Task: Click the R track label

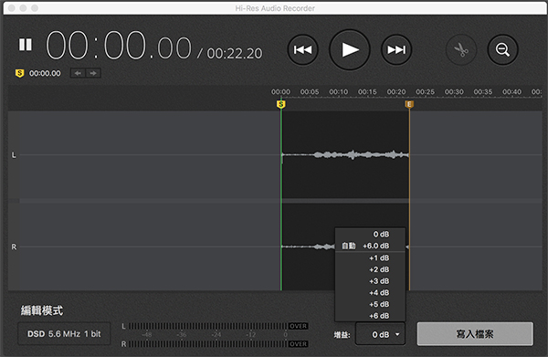Action: (14, 247)
